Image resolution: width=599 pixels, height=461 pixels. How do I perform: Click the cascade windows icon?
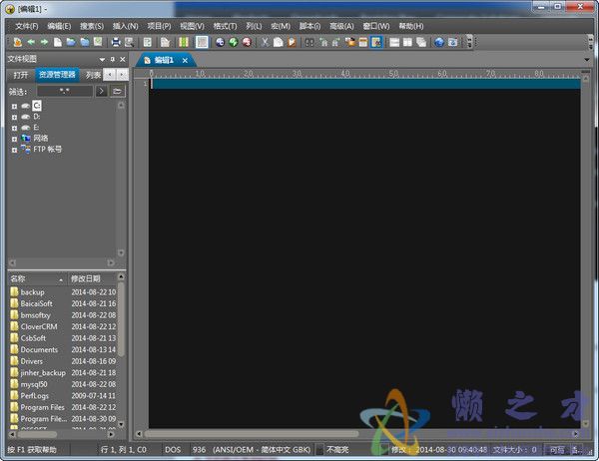point(421,42)
